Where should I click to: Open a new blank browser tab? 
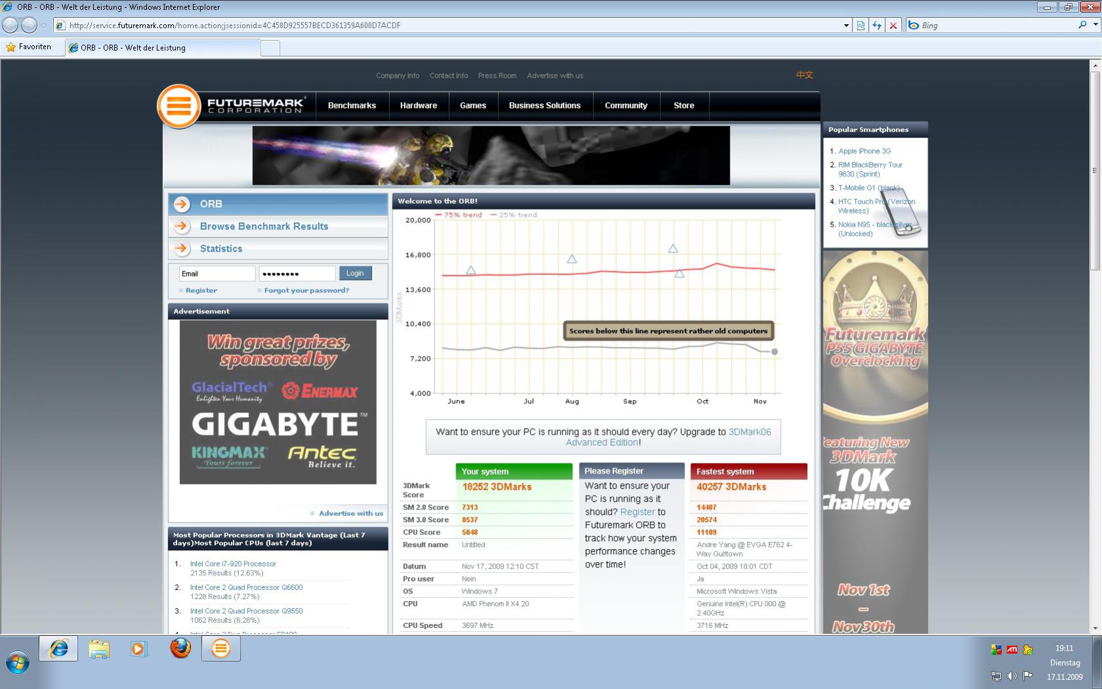(270, 48)
